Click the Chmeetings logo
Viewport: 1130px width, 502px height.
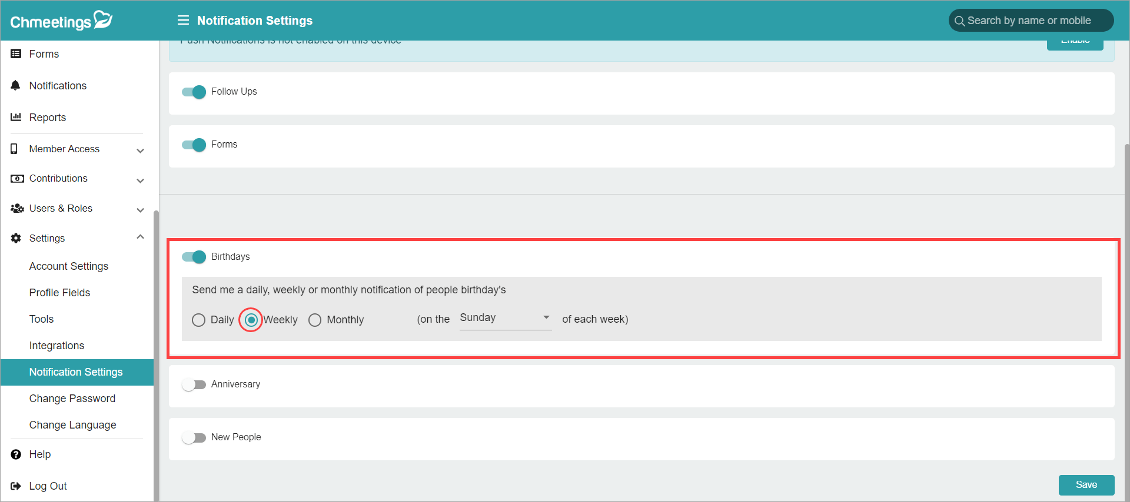(61, 21)
